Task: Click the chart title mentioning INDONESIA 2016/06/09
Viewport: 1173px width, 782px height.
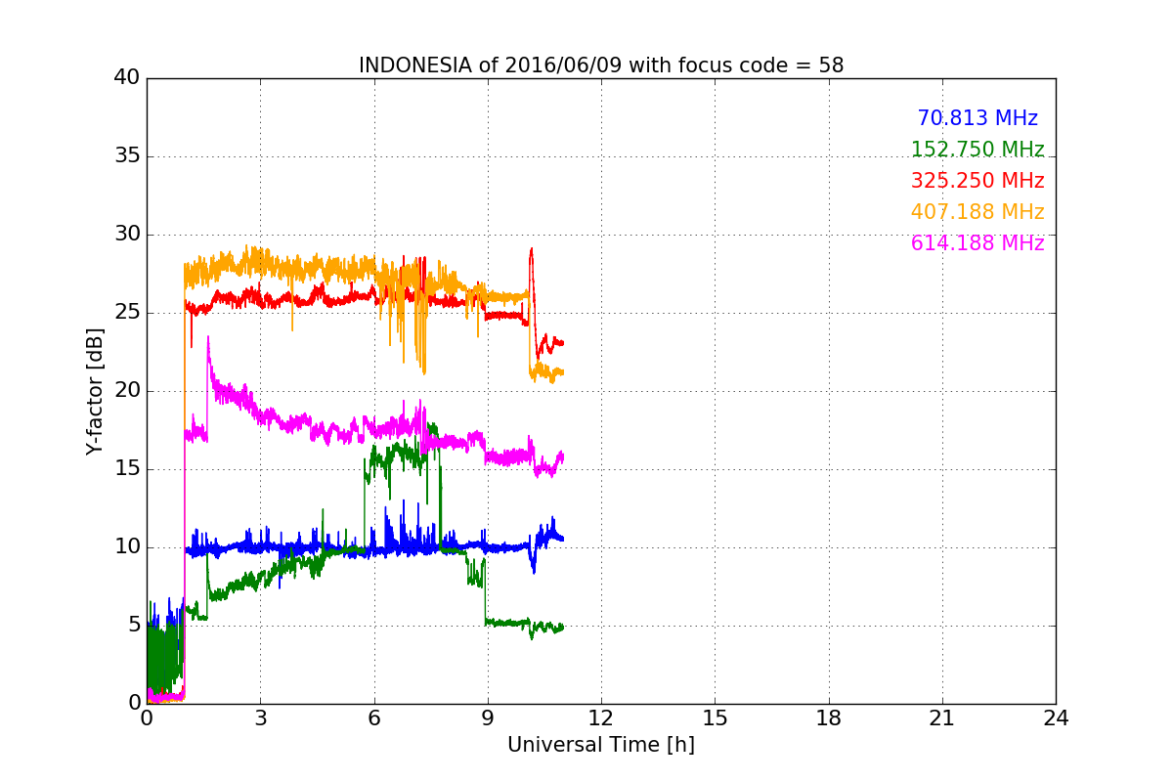Action: tap(601, 65)
